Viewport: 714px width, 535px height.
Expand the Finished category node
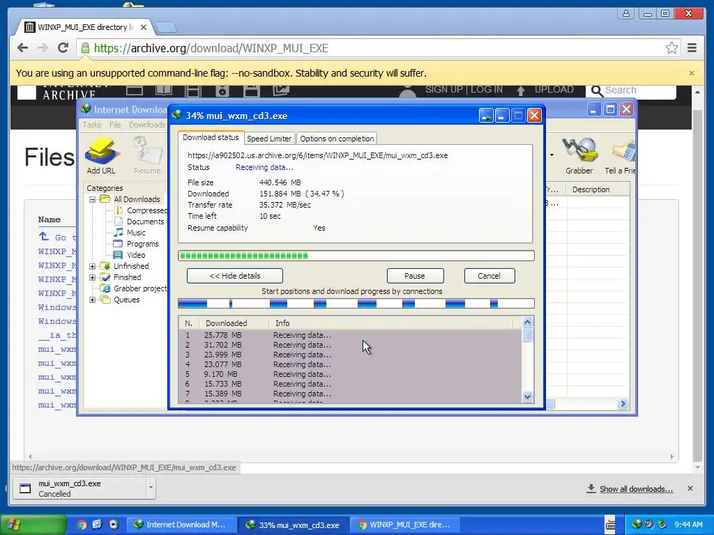(93, 277)
